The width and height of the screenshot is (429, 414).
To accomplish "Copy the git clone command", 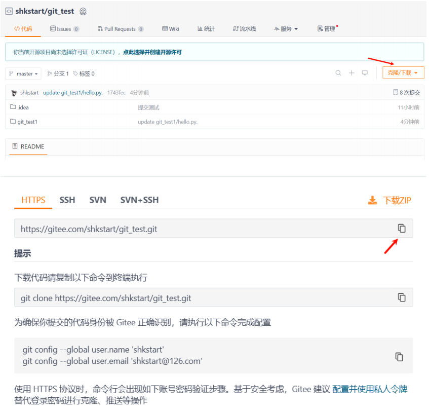I will click(x=401, y=297).
